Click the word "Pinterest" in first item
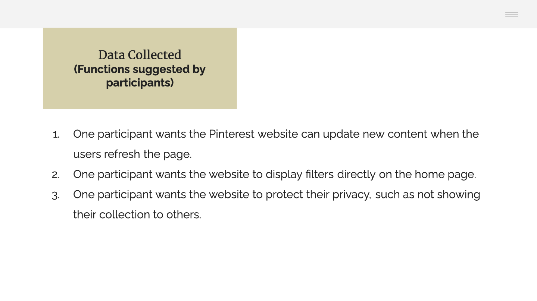537x301 pixels. pos(232,134)
